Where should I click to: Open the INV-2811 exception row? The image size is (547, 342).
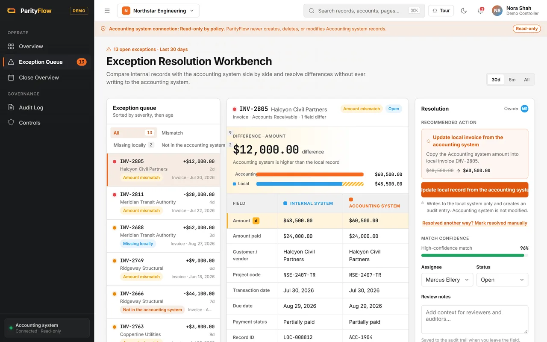[163, 203]
